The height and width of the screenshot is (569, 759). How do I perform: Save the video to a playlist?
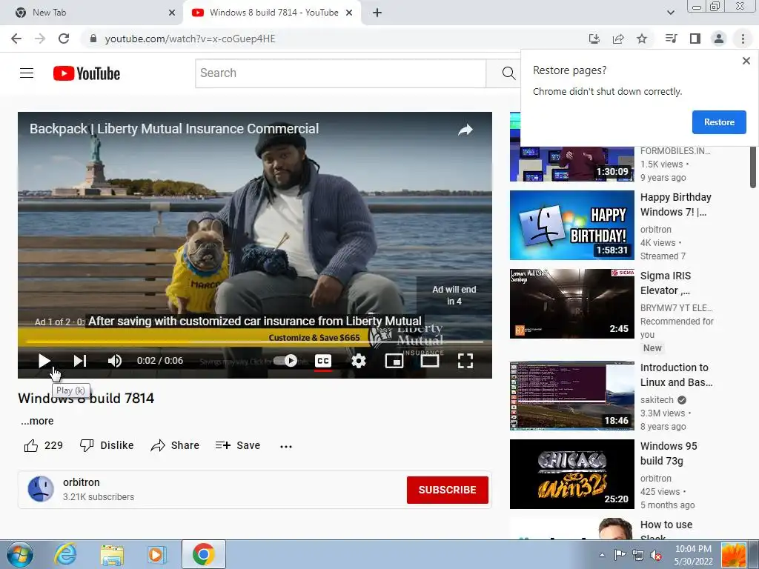pos(238,445)
